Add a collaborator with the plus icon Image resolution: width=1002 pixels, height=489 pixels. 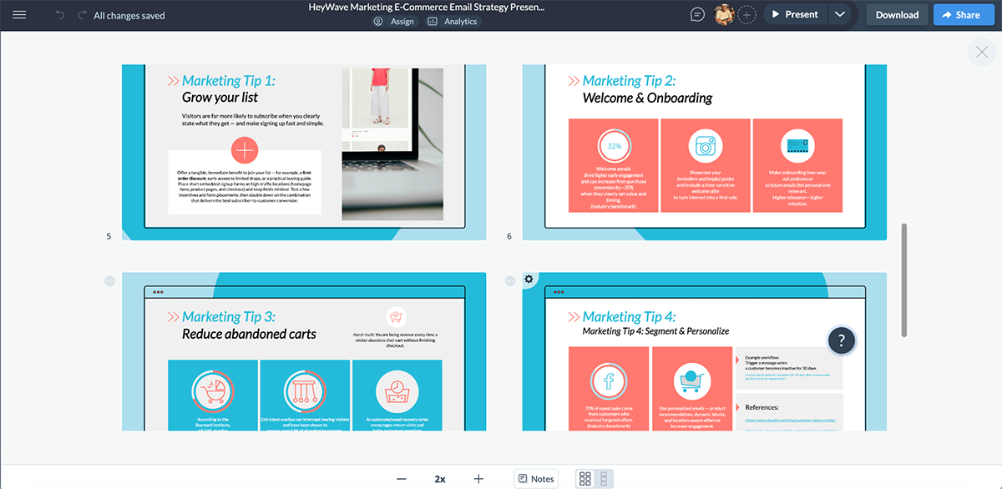pyautogui.click(x=746, y=14)
